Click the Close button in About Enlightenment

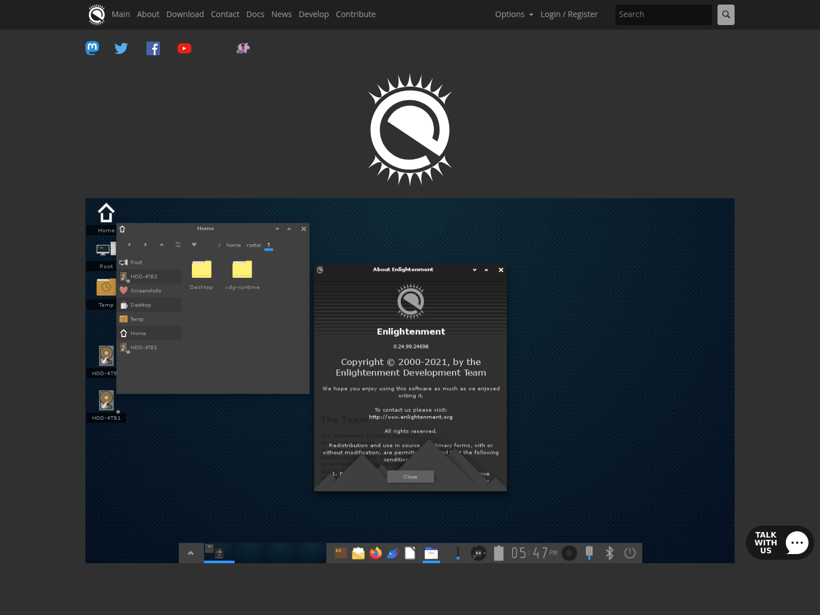click(x=411, y=477)
